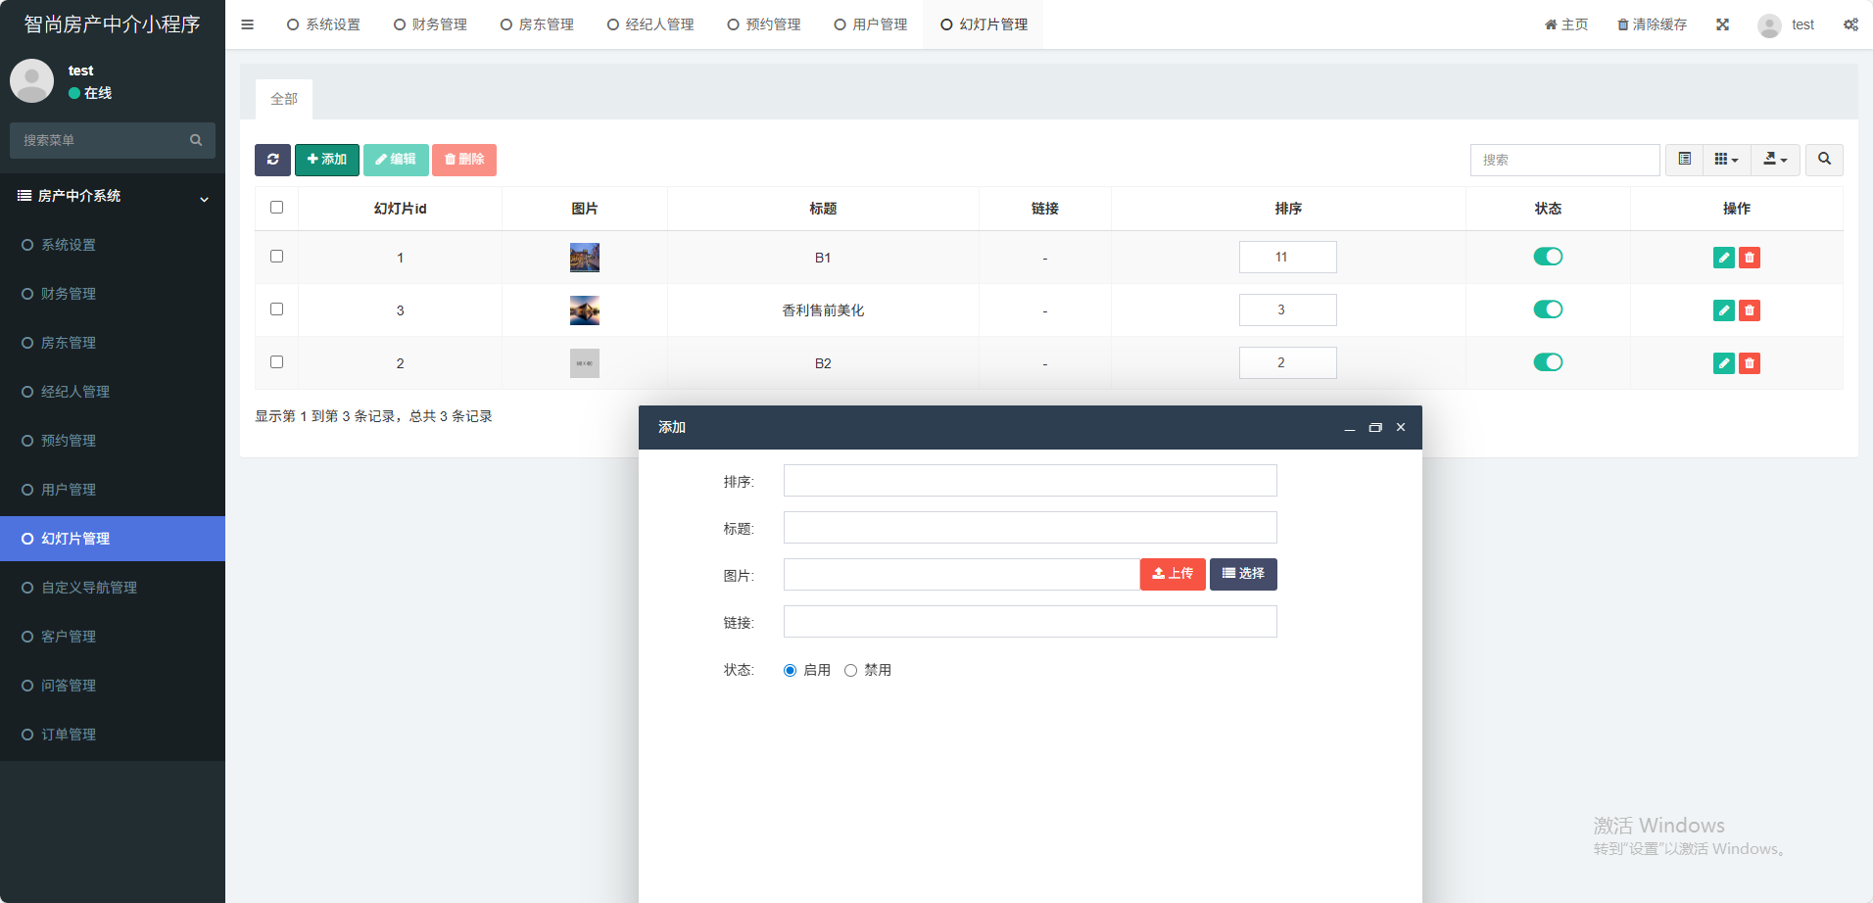Open the columns visibility dropdown
This screenshot has width=1873, height=903.
click(1726, 160)
